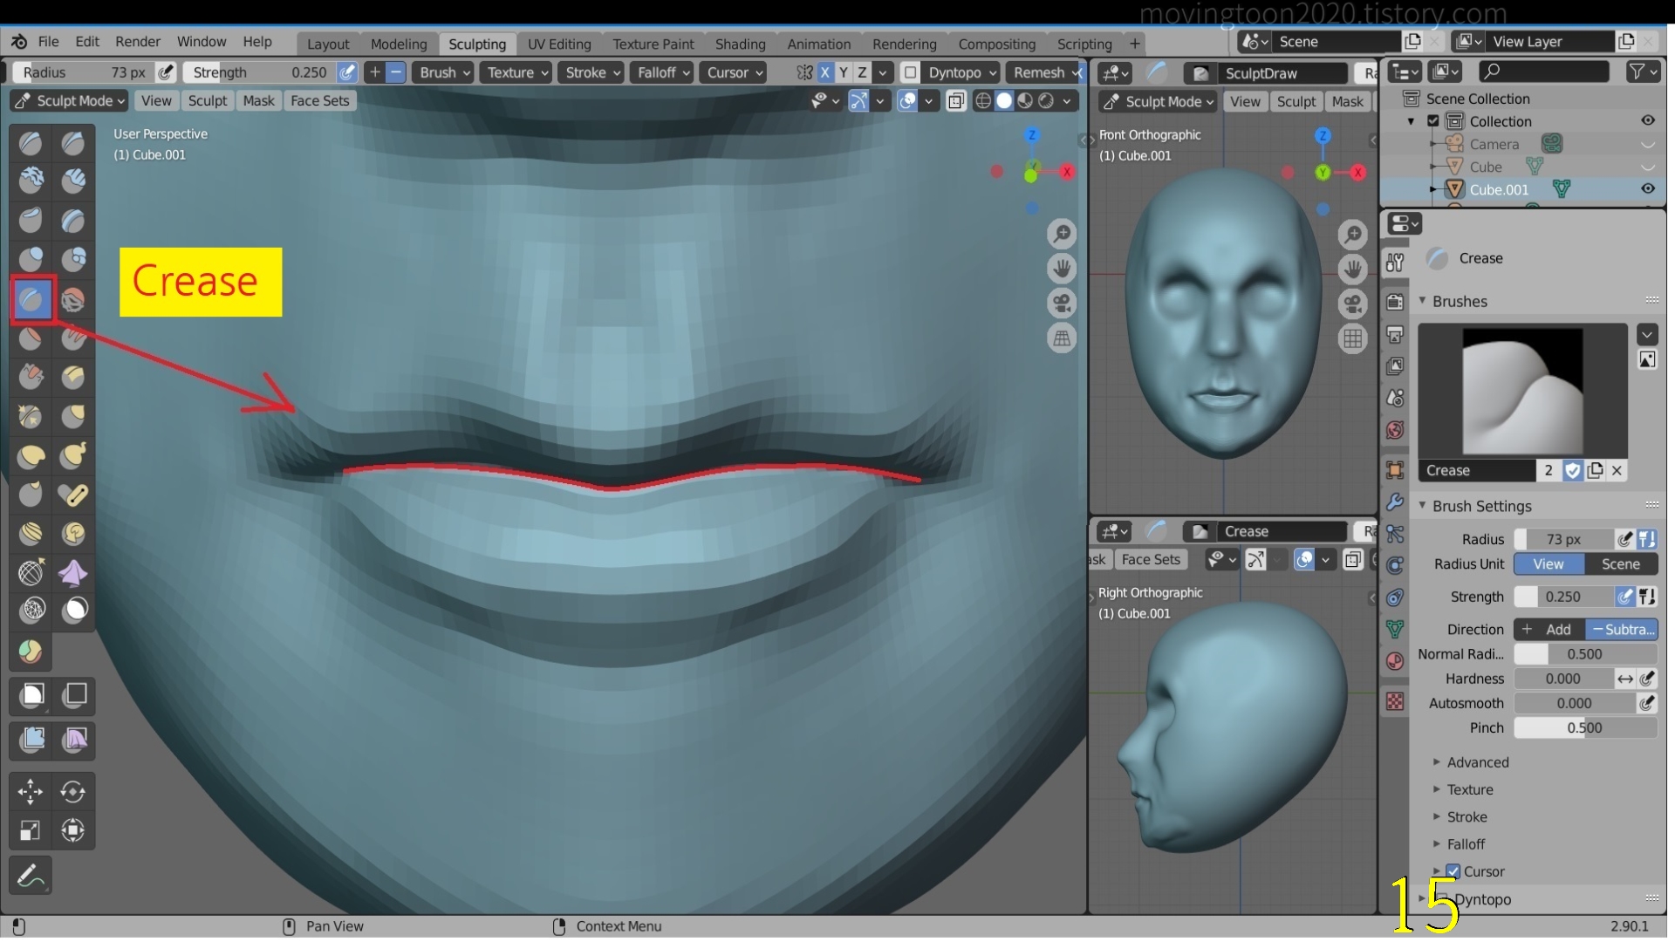This screenshot has height=942, width=1675.
Task: Select the Clay Strips brush
Action: [x=73, y=181]
